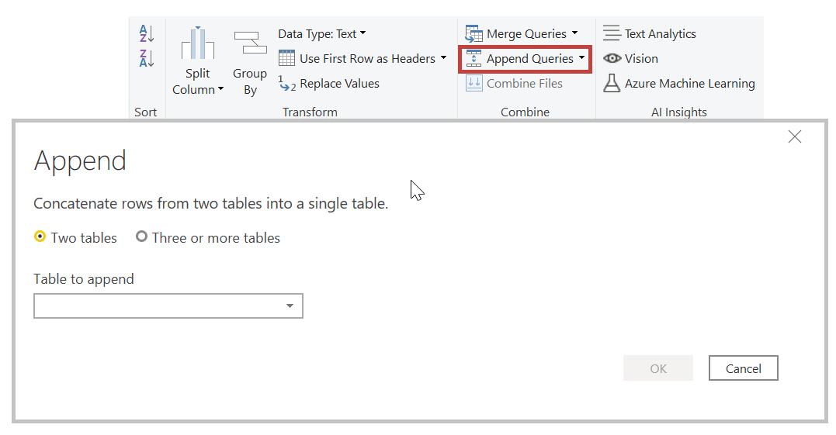Click the AI Insights group label
The width and height of the screenshot is (836, 435).
678,112
